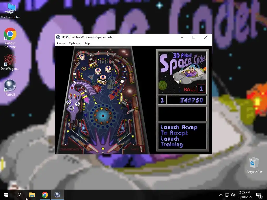Click the blue center hyperspace circle

point(103,116)
